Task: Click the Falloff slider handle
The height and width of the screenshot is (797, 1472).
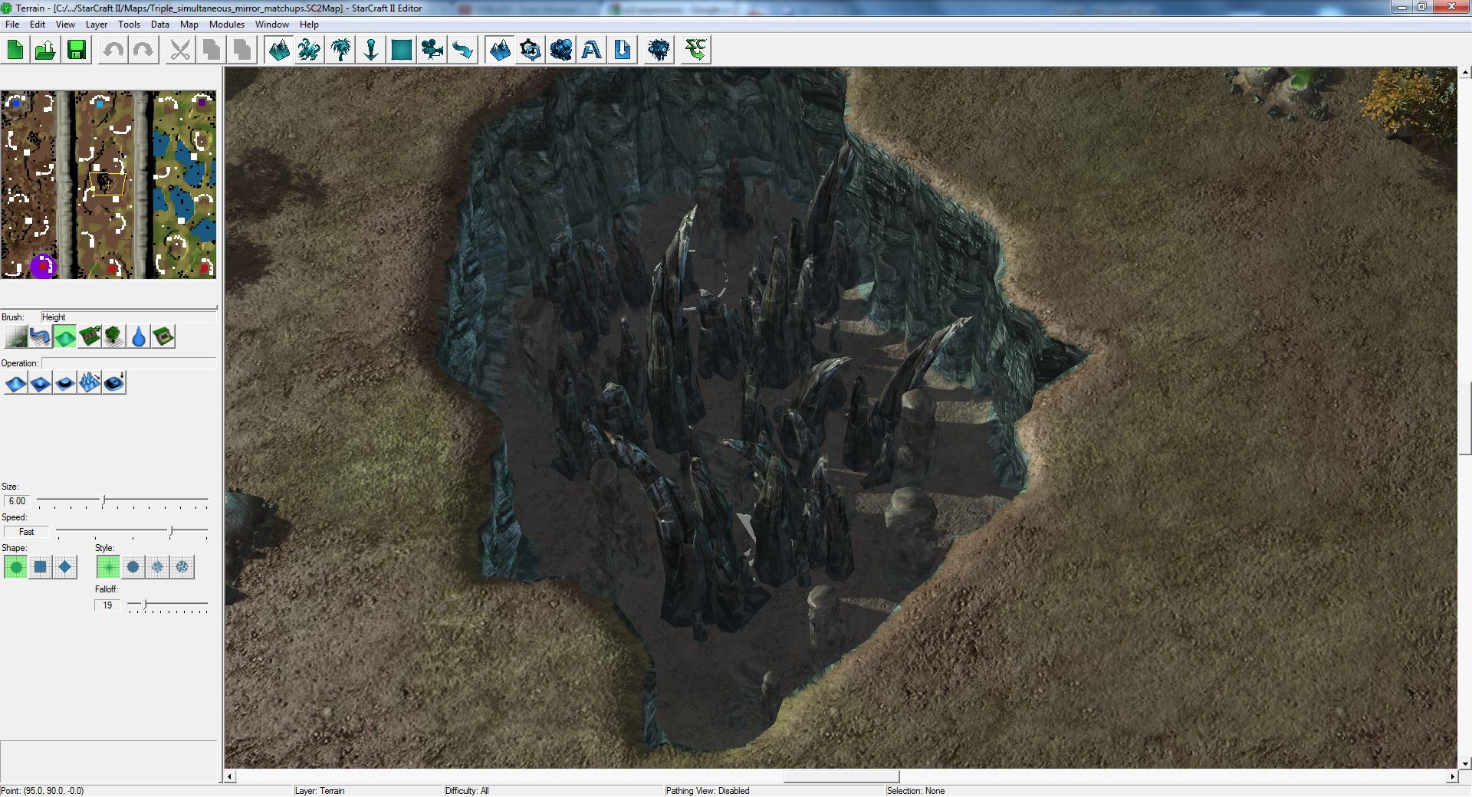Action: (145, 605)
